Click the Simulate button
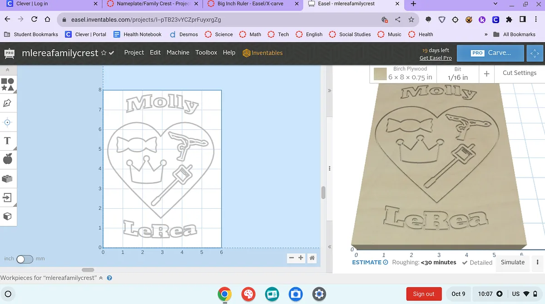Image resolution: width=545 pixels, height=304 pixels. coord(513,262)
